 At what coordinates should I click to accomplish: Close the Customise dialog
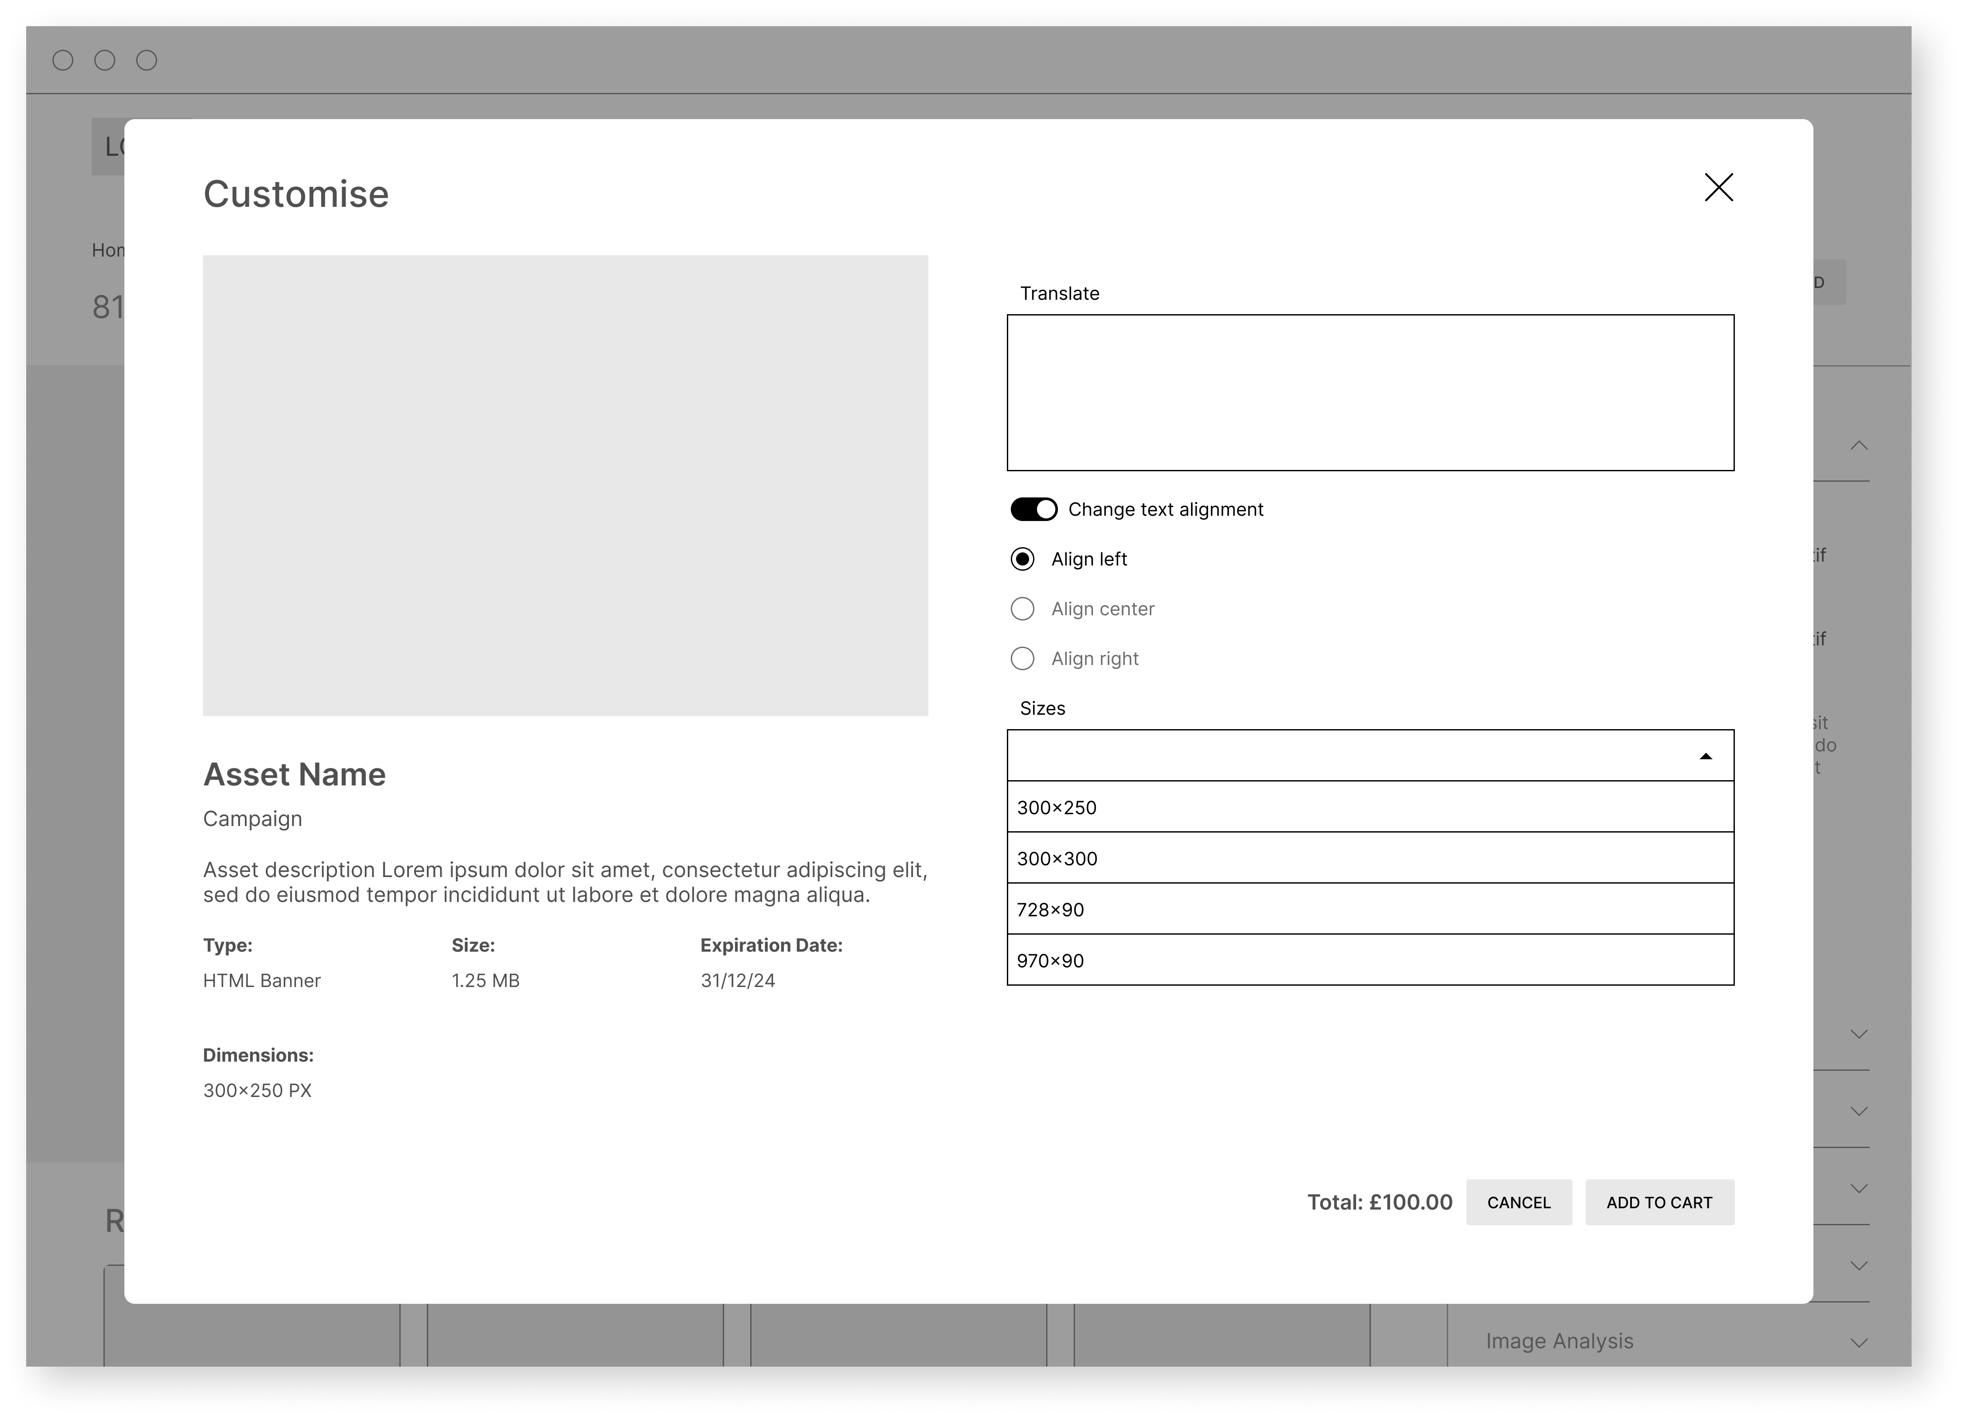tap(1718, 187)
